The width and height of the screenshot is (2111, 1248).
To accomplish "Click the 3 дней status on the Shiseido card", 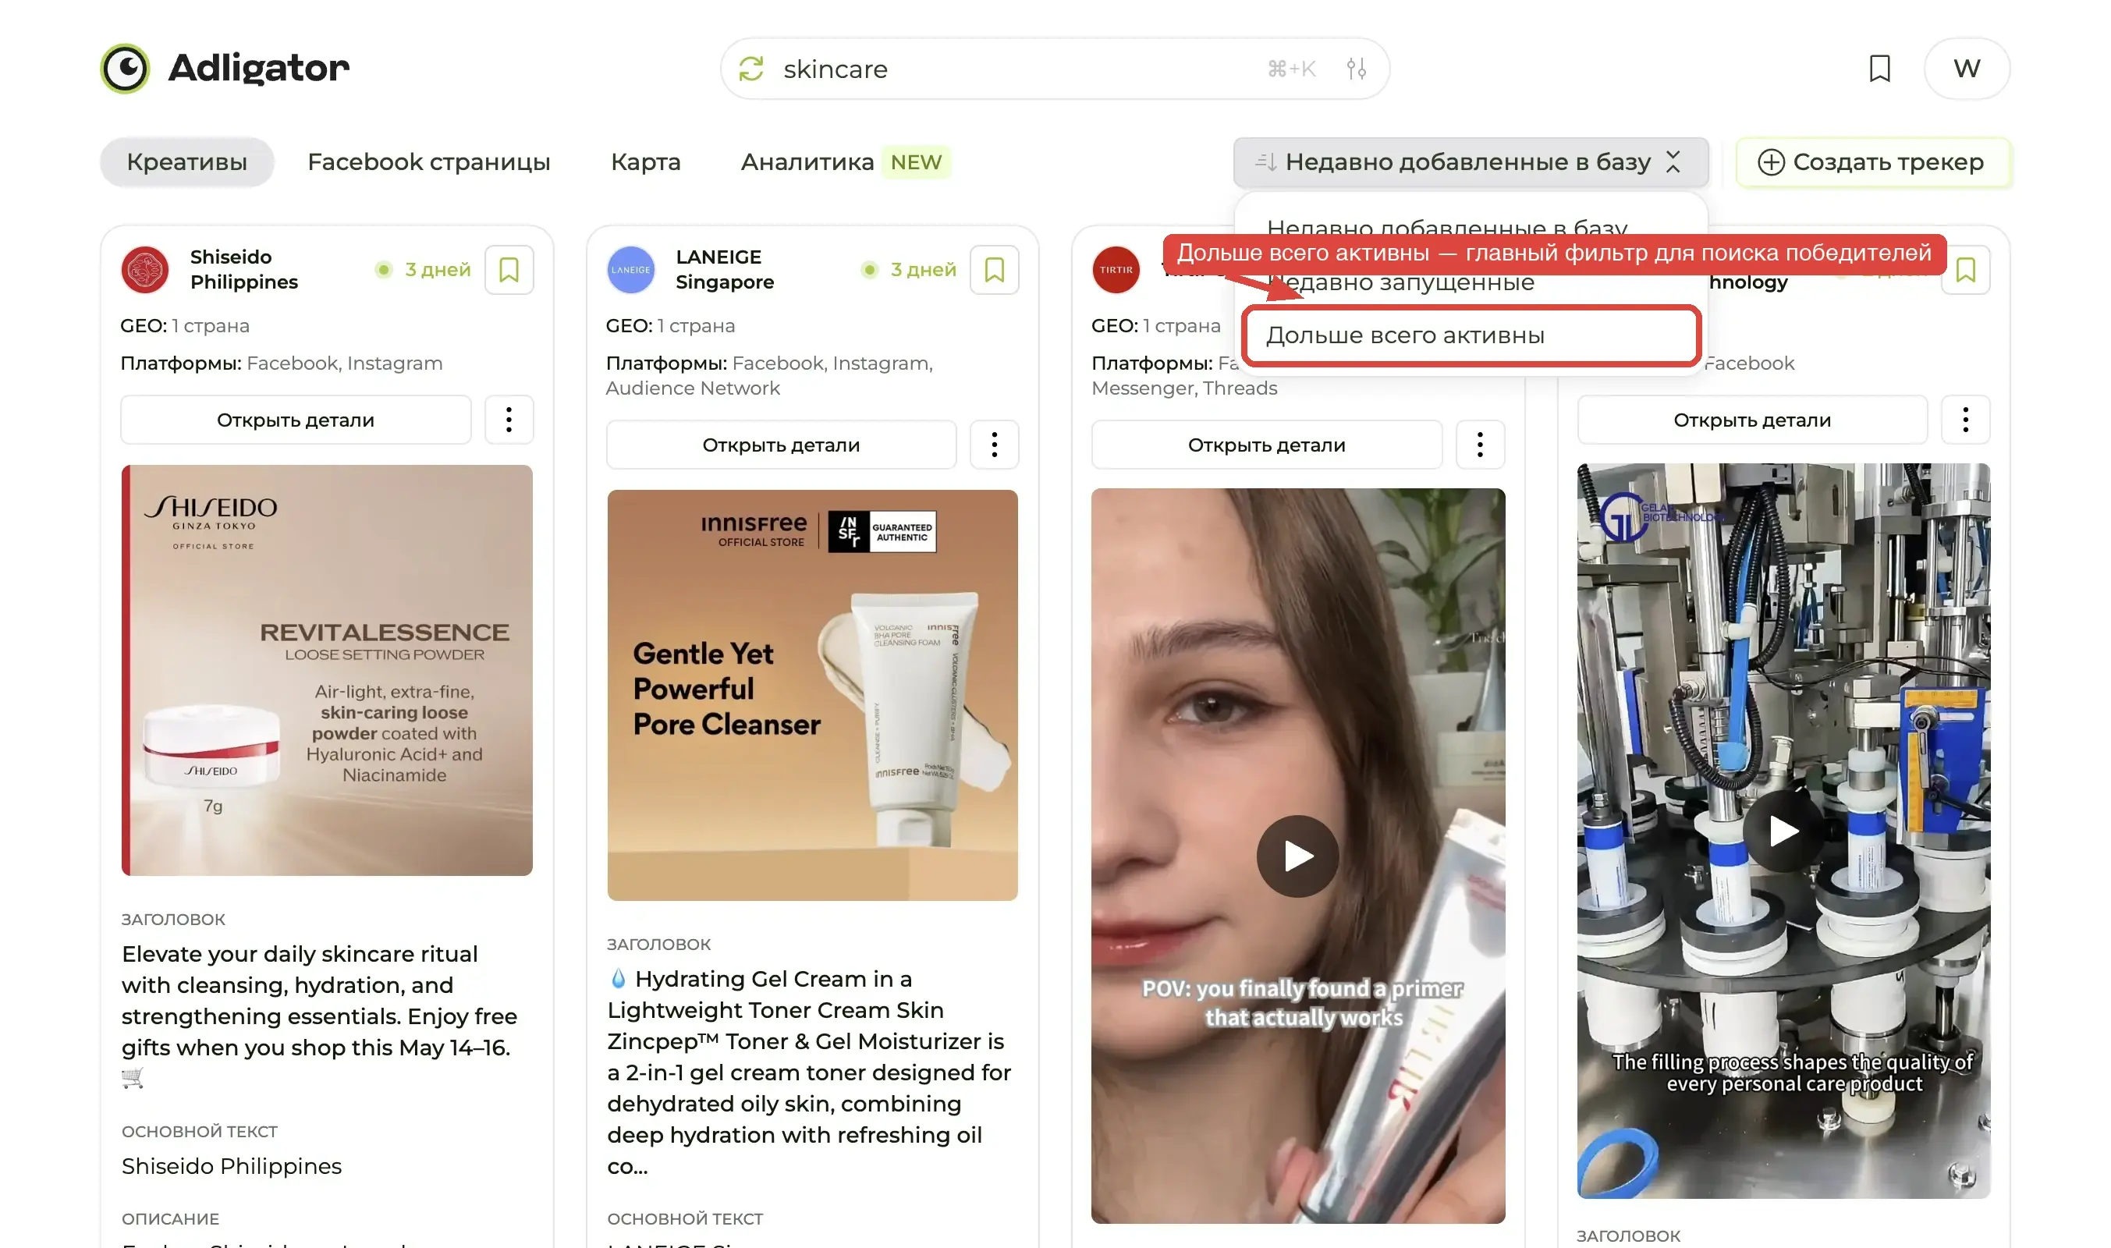I will 423,270.
